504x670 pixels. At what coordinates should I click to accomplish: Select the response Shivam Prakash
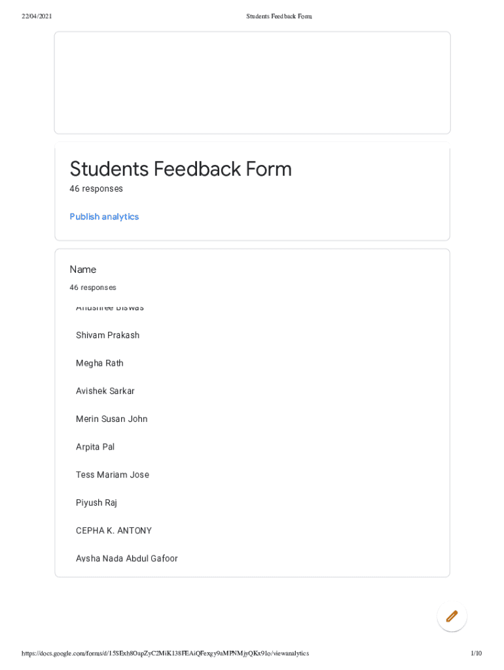[107, 335]
